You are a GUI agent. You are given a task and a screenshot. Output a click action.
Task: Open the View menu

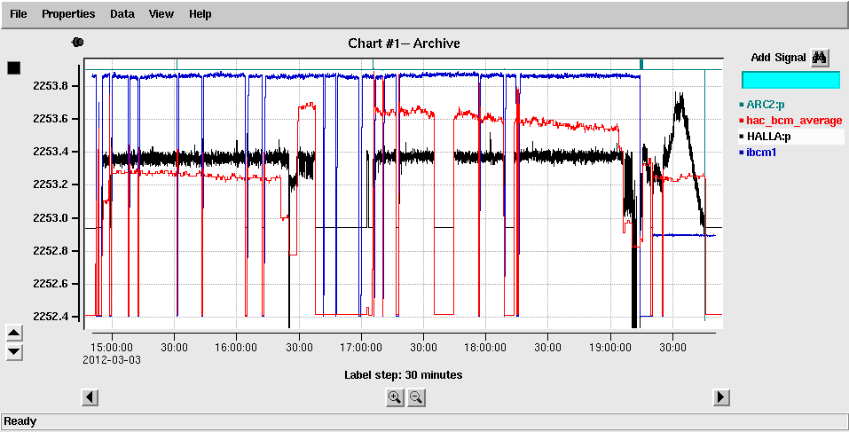[161, 14]
